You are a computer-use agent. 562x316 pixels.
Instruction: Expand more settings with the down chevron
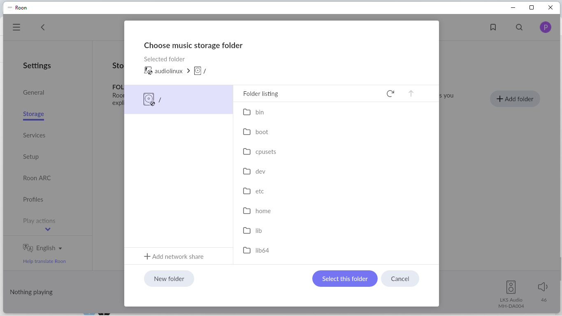point(48,229)
